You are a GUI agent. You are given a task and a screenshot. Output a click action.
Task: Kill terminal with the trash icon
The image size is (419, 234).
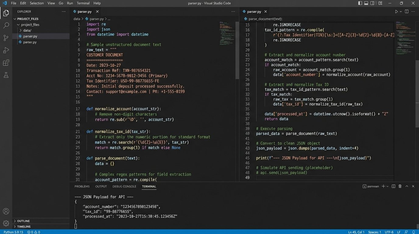[400, 186]
